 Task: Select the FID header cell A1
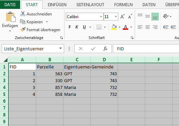pos(23,67)
